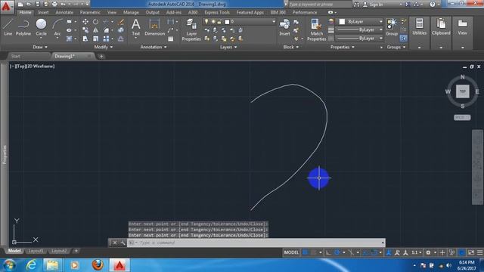Expand the Block panel dropdown
This screenshot has width=484, height=272.
tap(290, 47)
